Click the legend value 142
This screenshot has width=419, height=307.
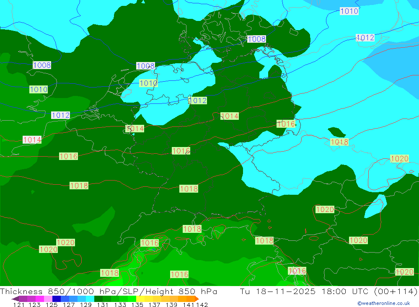(x=202, y=305)
